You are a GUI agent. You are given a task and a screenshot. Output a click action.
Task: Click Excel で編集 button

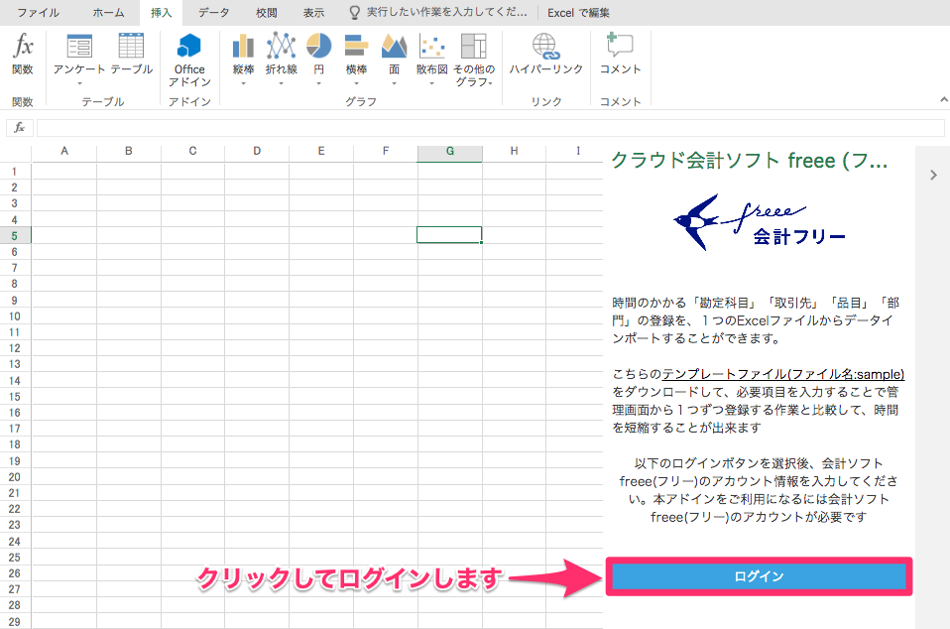[578, 13]
